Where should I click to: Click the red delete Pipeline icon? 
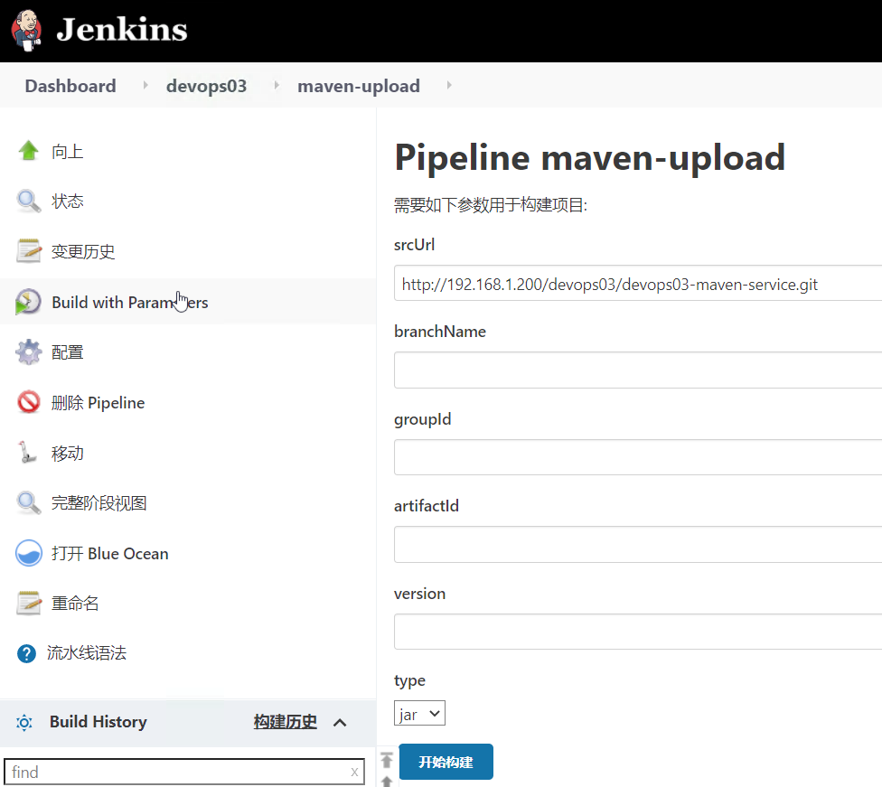(x=28, y=402)
